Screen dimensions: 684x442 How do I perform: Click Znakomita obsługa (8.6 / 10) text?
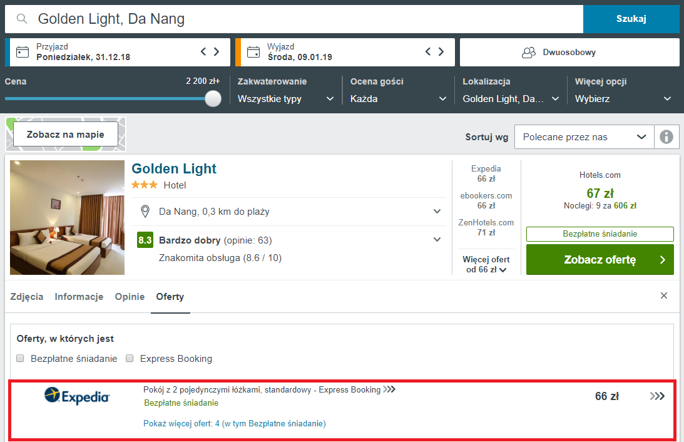[x=220, y=258]
